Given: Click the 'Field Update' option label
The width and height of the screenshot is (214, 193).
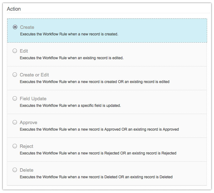Looking at the screenshot, I should [x=33, y=99].
